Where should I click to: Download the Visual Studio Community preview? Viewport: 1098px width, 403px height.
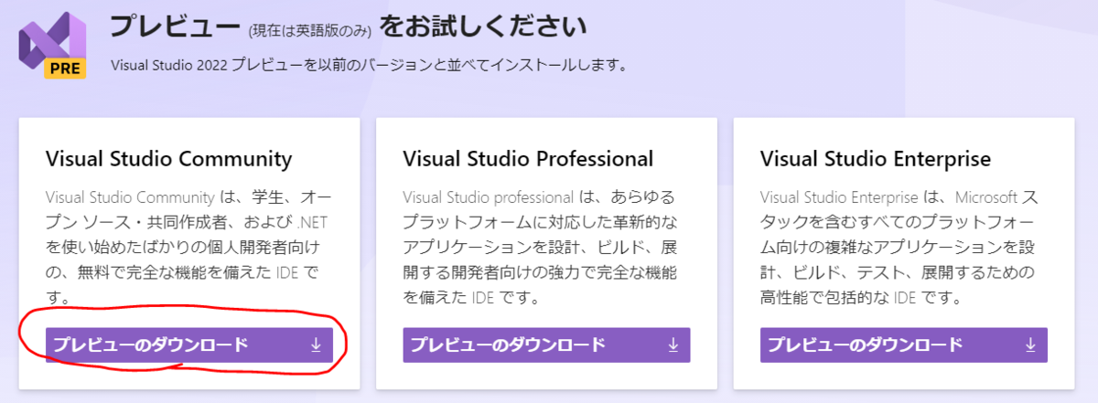(x=189, y=345)
